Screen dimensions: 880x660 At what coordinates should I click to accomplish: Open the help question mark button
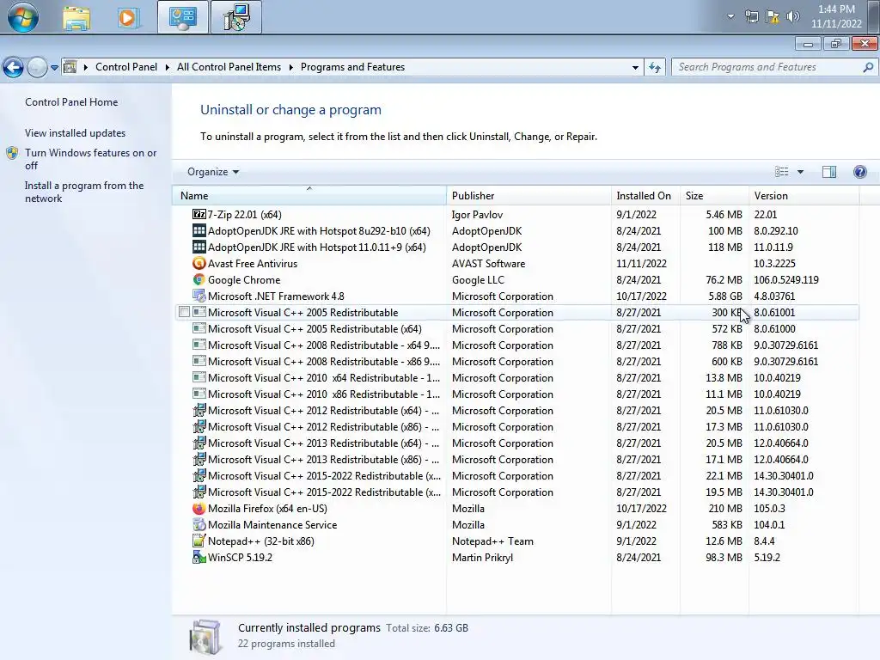point(859,172)
